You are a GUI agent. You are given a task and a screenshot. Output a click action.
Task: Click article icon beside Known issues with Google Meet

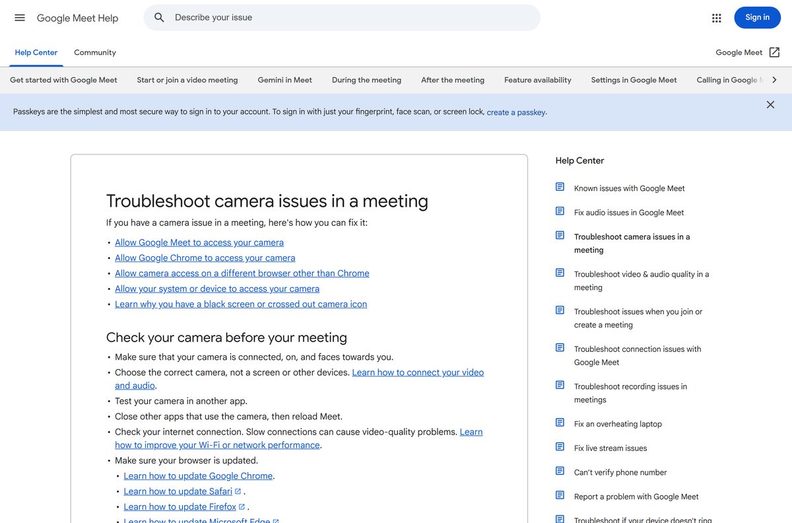point(560,187)
